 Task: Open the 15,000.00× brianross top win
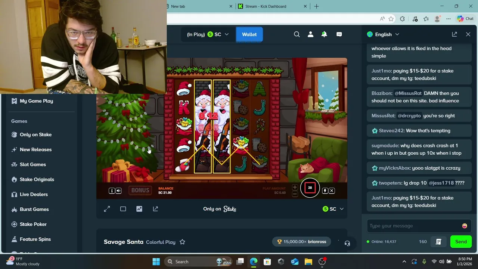pos(302,242)
